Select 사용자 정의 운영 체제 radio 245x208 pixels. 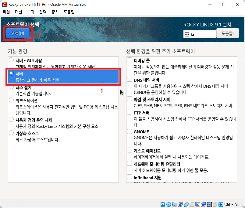tap(11, 119)
